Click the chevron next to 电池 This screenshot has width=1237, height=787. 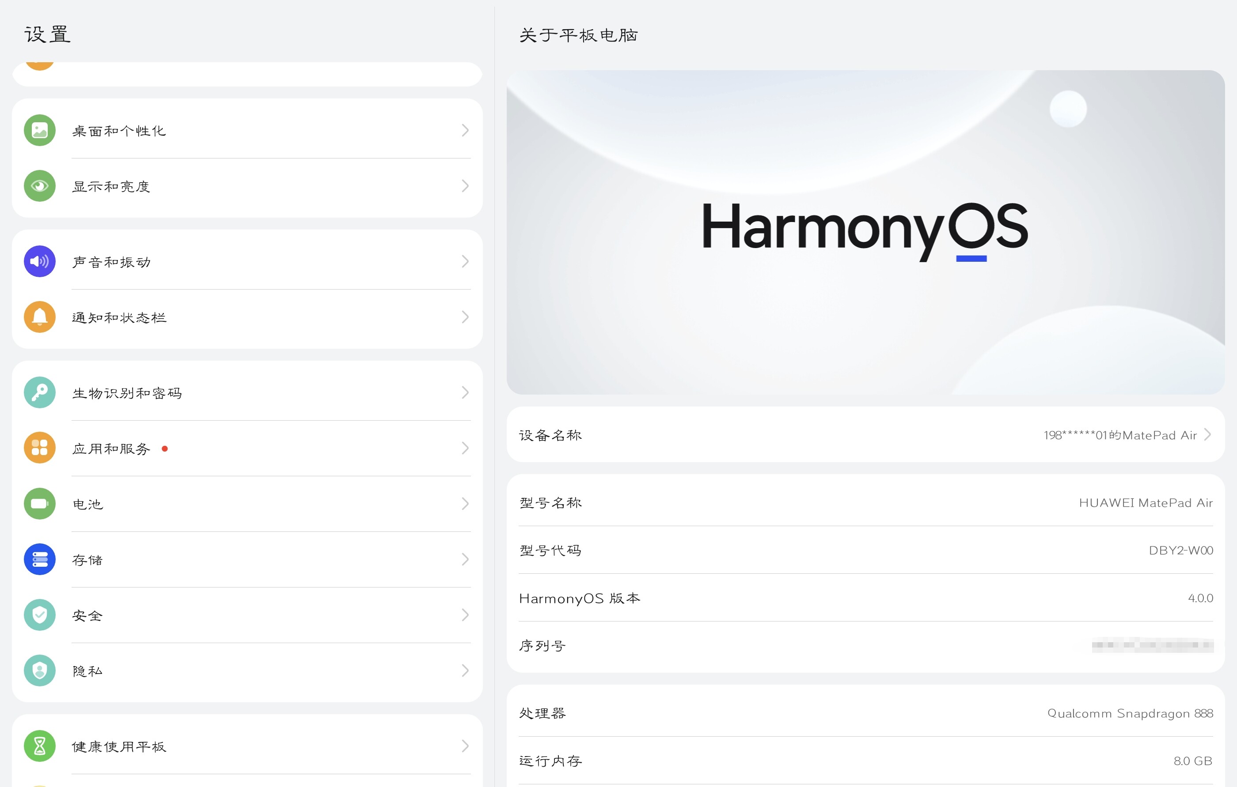tap(465, 504)
